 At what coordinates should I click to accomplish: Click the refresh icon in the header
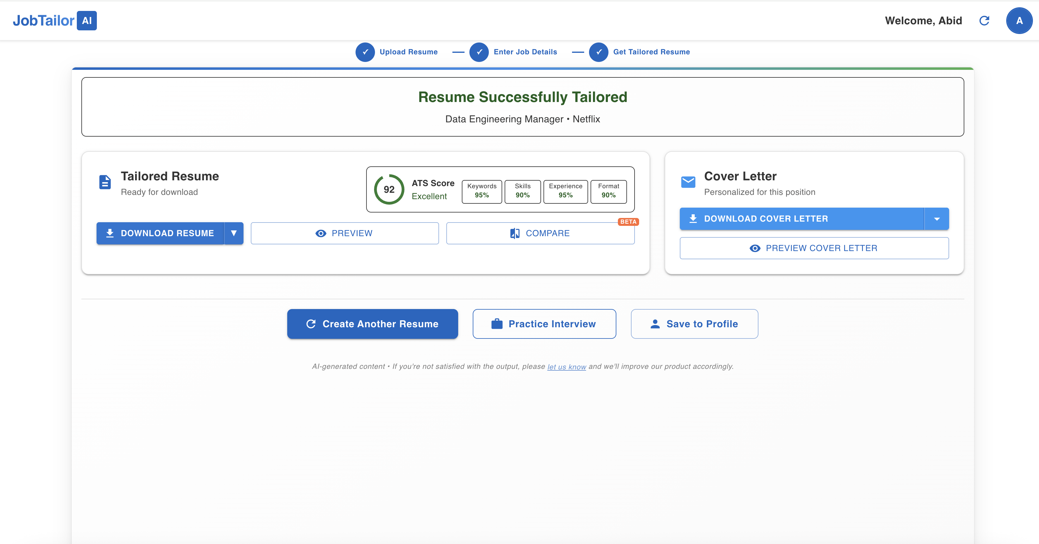point(984,21)
